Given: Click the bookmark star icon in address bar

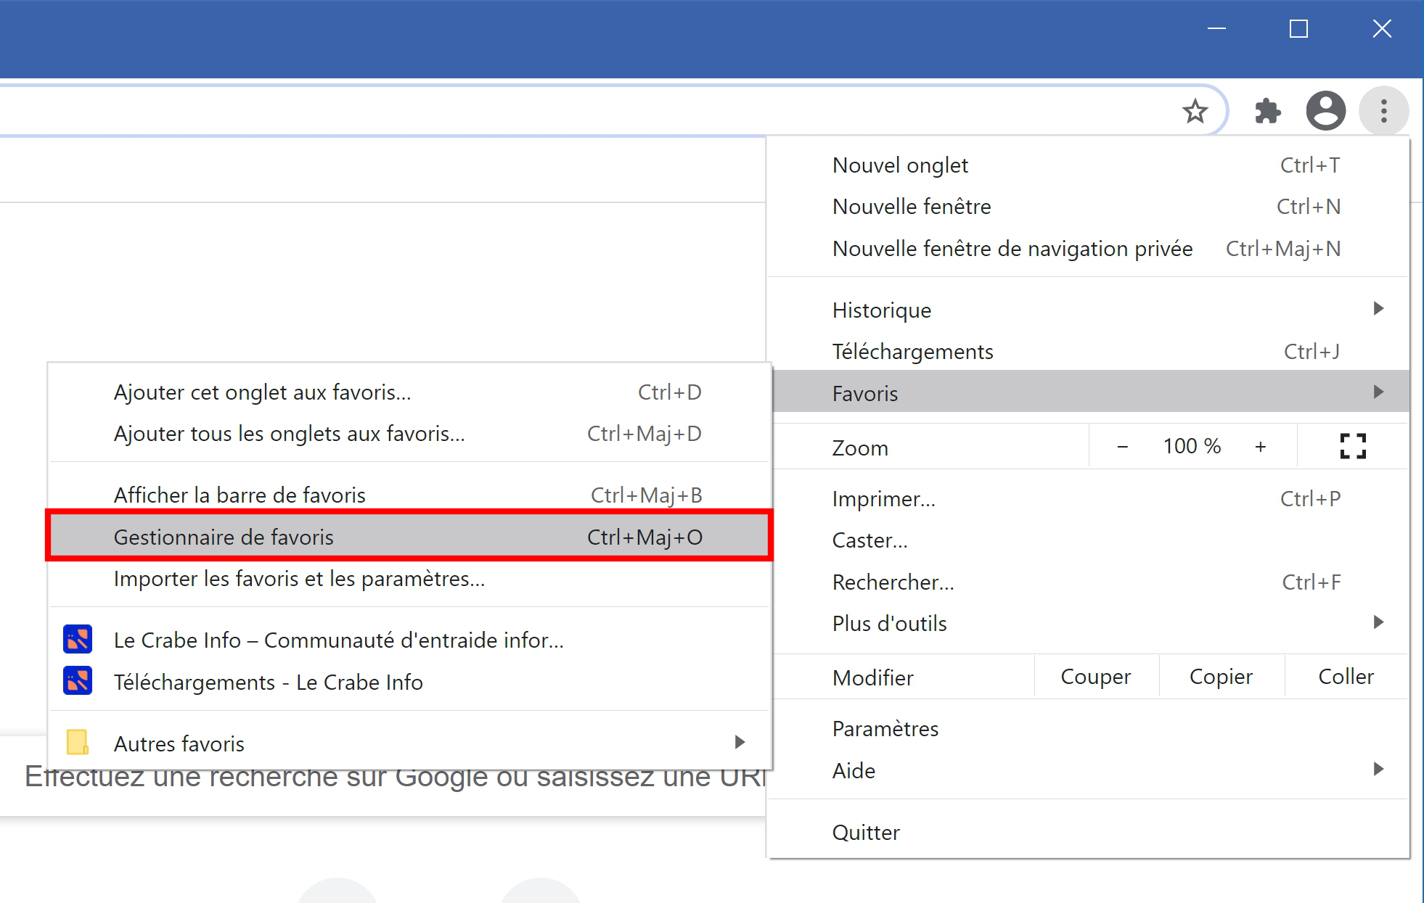Looking at the screenshot, I should [x=1195, y=112].
